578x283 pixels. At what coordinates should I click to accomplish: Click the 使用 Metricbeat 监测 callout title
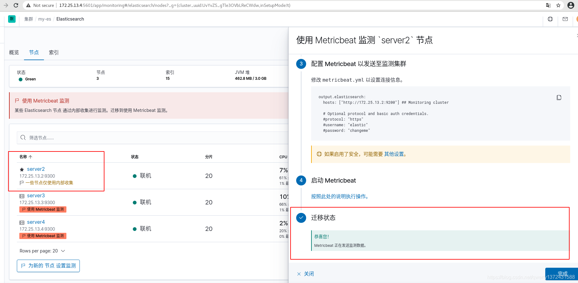pyautogui.click(x=46, y=101)
